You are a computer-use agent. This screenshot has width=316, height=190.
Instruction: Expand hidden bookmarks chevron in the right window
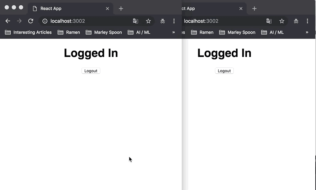click(307, 32)
